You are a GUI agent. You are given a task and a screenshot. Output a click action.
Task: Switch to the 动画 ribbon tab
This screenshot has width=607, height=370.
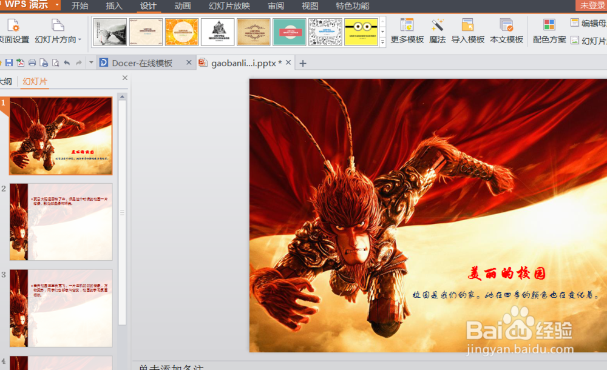tap(182, 6)
